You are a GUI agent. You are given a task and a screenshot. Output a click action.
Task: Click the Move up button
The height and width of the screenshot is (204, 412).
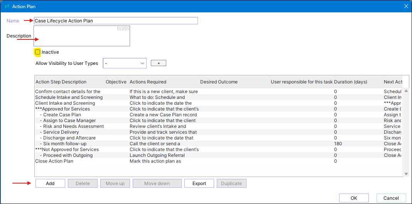point(115,184)
